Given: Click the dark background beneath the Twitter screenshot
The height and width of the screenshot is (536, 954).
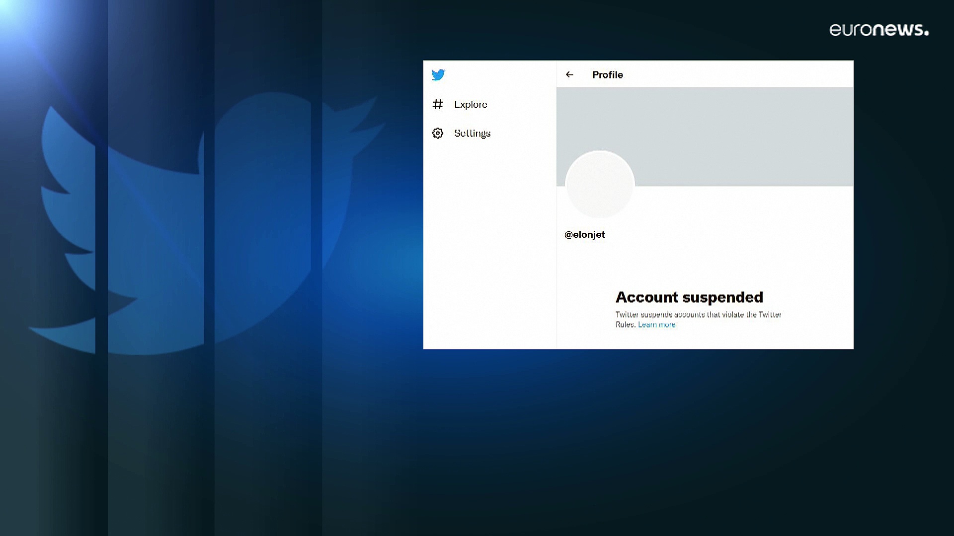Looking at the screenshot, I should (x=638, y=437).
